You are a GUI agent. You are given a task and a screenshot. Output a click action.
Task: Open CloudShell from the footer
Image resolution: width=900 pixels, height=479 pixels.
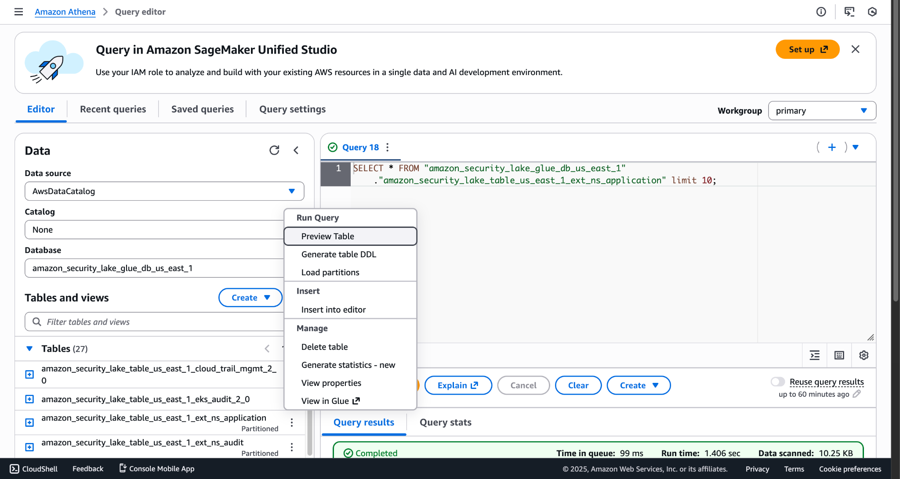[x=34, y=469]
